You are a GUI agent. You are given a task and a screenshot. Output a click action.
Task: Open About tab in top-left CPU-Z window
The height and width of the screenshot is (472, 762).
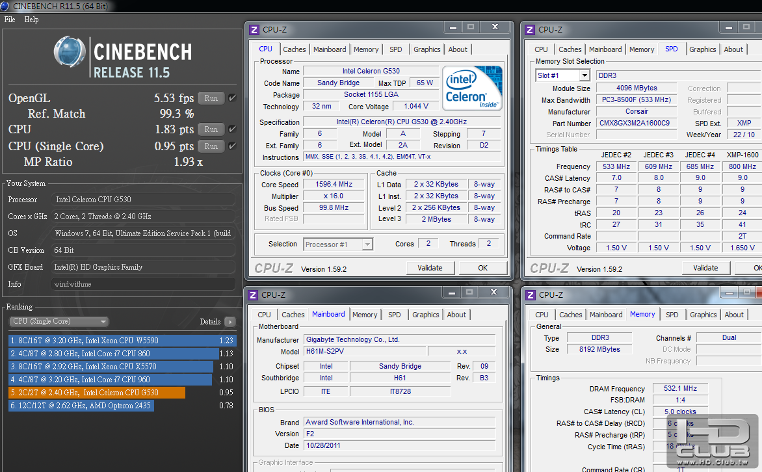point(458,49)
